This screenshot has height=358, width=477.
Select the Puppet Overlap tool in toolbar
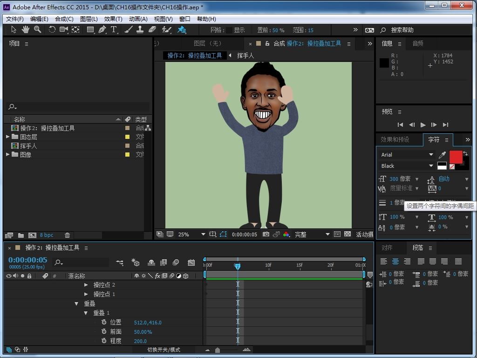182,30
